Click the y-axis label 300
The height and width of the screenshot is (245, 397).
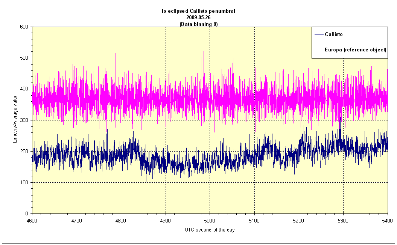tap(24, 120)
